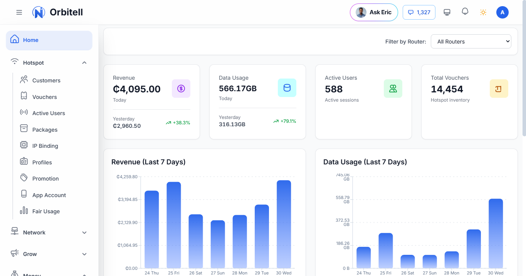This screenshot has height=276, width=526.
Task: Click the Data Usage (Last 7 Days) heading
Action: pos(365,162)
